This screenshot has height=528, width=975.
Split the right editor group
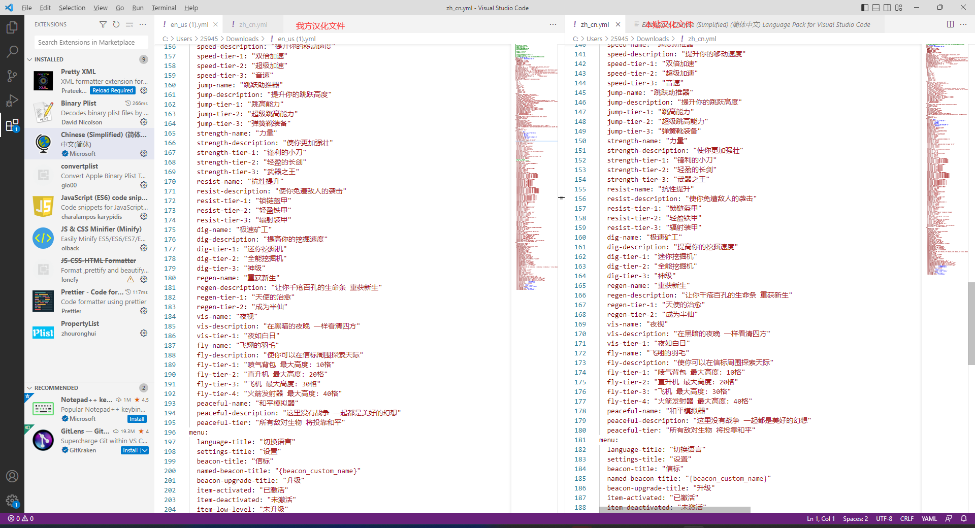(x=950, y=24)
